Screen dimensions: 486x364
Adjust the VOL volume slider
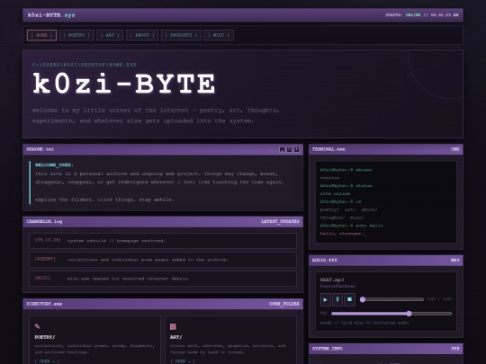(391, 314)
